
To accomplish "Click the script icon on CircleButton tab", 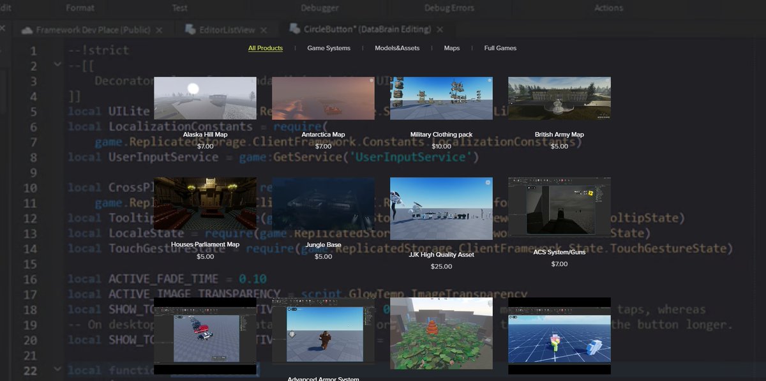I will 294,29.
